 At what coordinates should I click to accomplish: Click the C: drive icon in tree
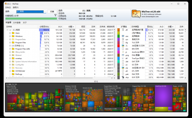[10, 30]
